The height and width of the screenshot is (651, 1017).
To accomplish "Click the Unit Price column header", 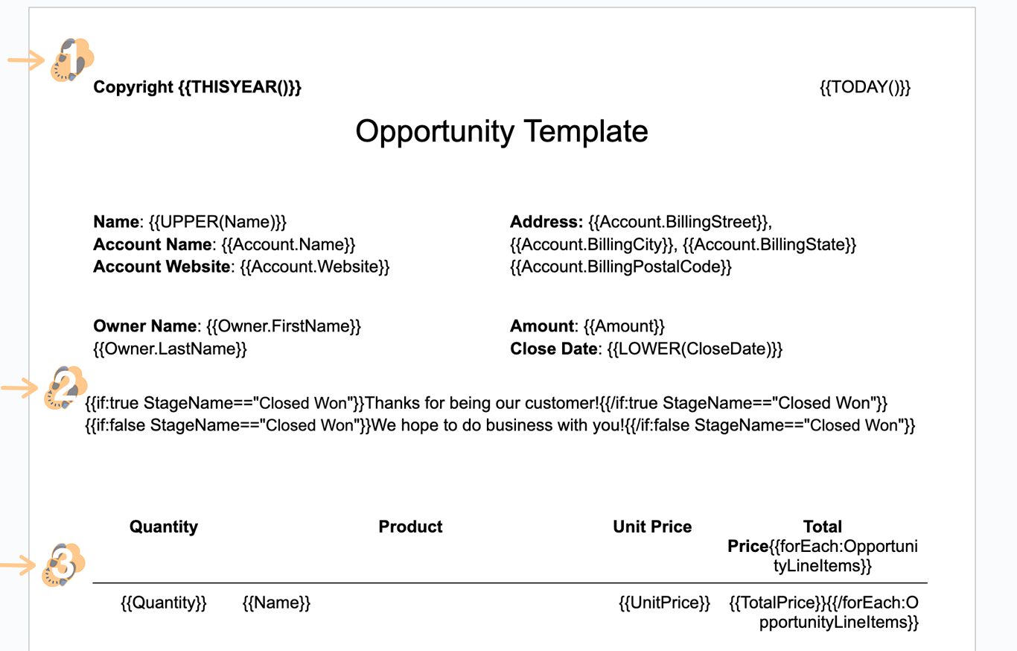I will pos(652,527).
